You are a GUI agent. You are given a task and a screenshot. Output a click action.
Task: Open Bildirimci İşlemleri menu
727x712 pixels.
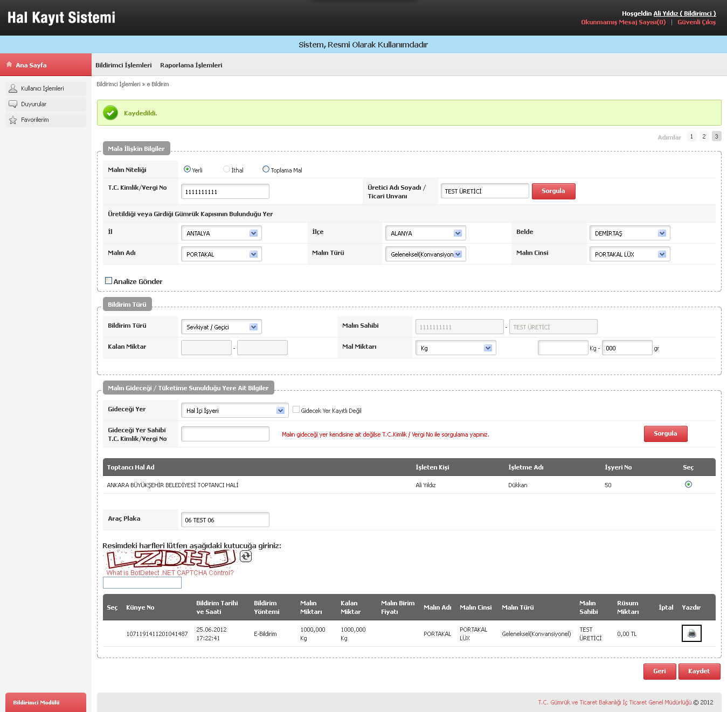(123, 65)
